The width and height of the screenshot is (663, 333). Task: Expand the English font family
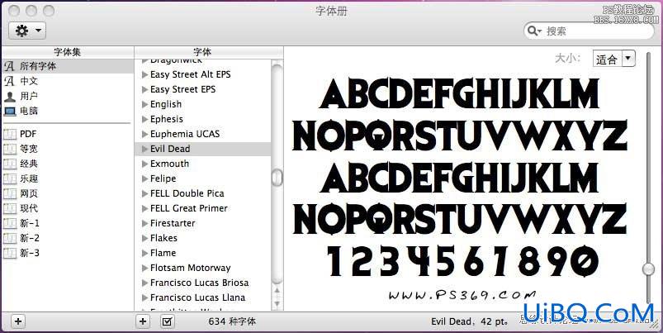(x=144, y=104)
